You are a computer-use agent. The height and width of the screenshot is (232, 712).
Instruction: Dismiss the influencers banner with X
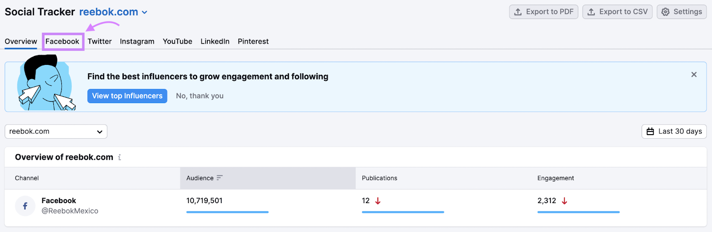pos(693,75)
